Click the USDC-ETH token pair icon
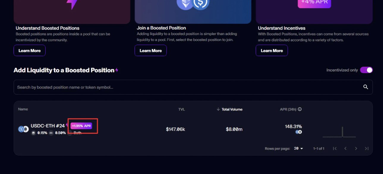 pyautogui.click(x=23, y=129)
